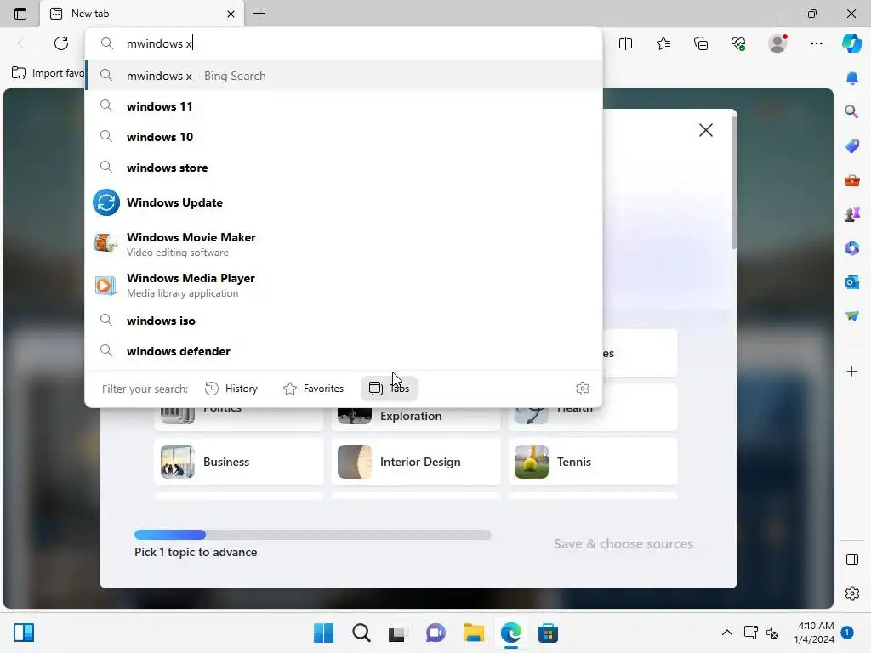Launch Copilot from the toolbar
871x653 pixels.
pos(852,43)
